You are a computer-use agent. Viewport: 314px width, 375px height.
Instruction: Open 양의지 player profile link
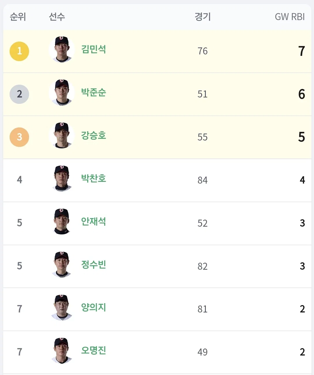pyautogui.click(x=94, y=307)
